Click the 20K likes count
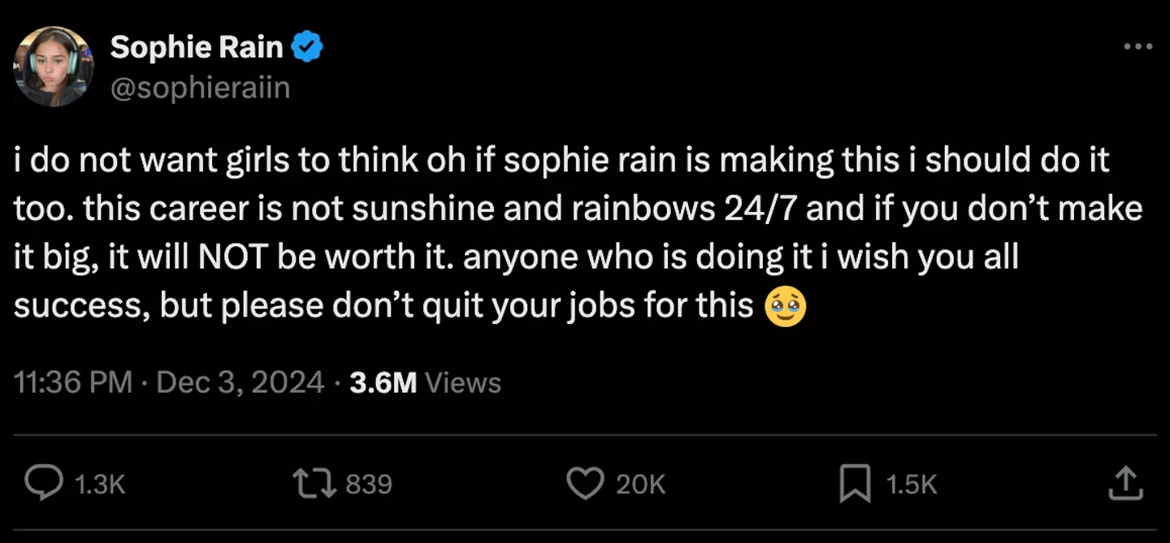The height and width of the screenshot is (543, 1170). tap(640, 485)
